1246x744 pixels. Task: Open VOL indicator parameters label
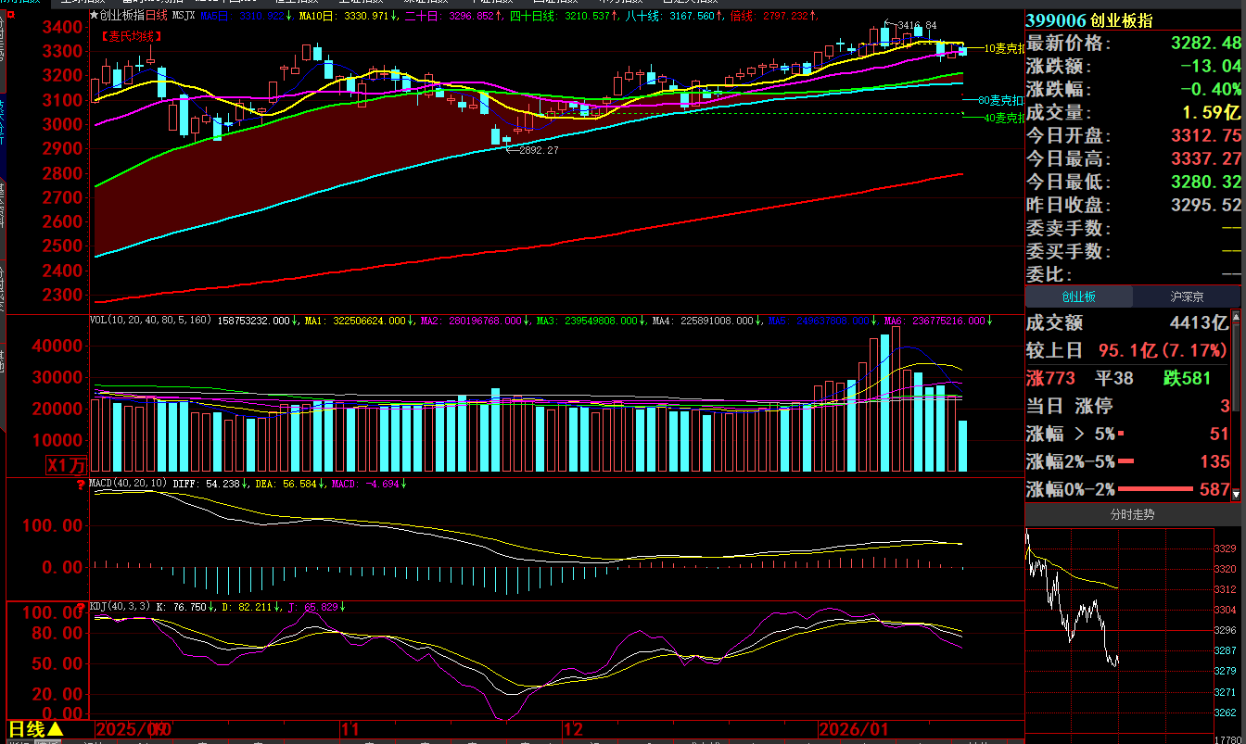[150, 321]
